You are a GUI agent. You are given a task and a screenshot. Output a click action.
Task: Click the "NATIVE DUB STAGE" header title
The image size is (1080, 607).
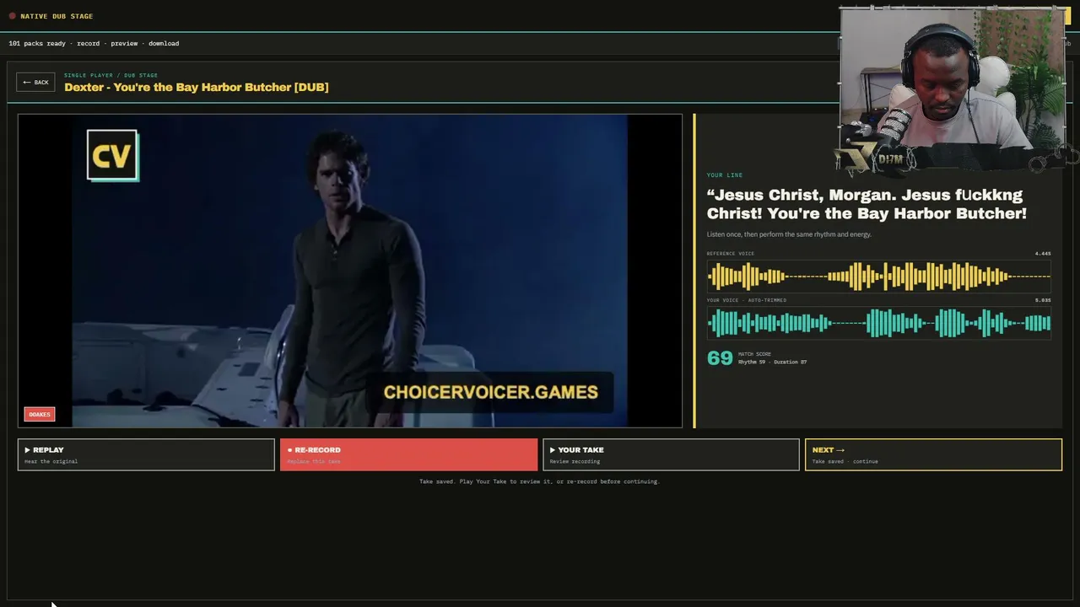57,16
